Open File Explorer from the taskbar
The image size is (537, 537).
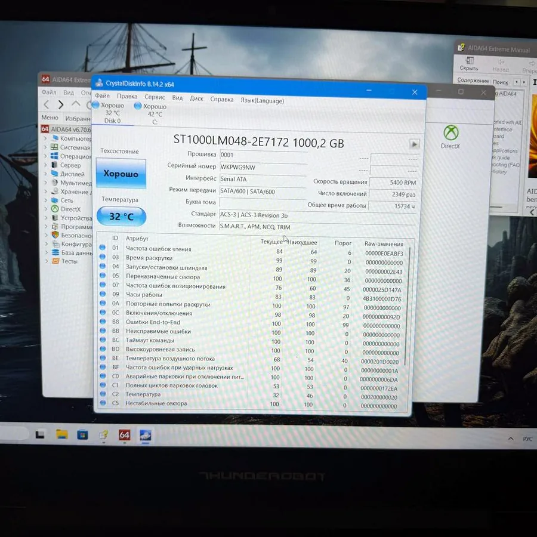click(x=62, y=434)
